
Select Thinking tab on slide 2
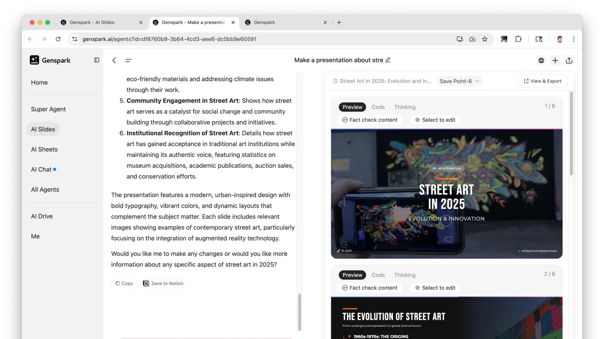coord(405,275)
